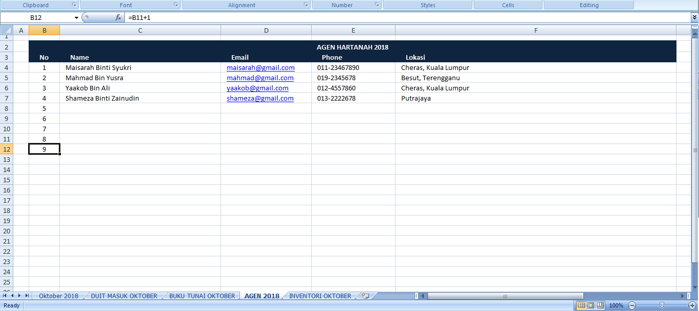Select cell Yaakob Bin Ali
The height and width of the screenshot is (311, 699).
tap(140, 88)
